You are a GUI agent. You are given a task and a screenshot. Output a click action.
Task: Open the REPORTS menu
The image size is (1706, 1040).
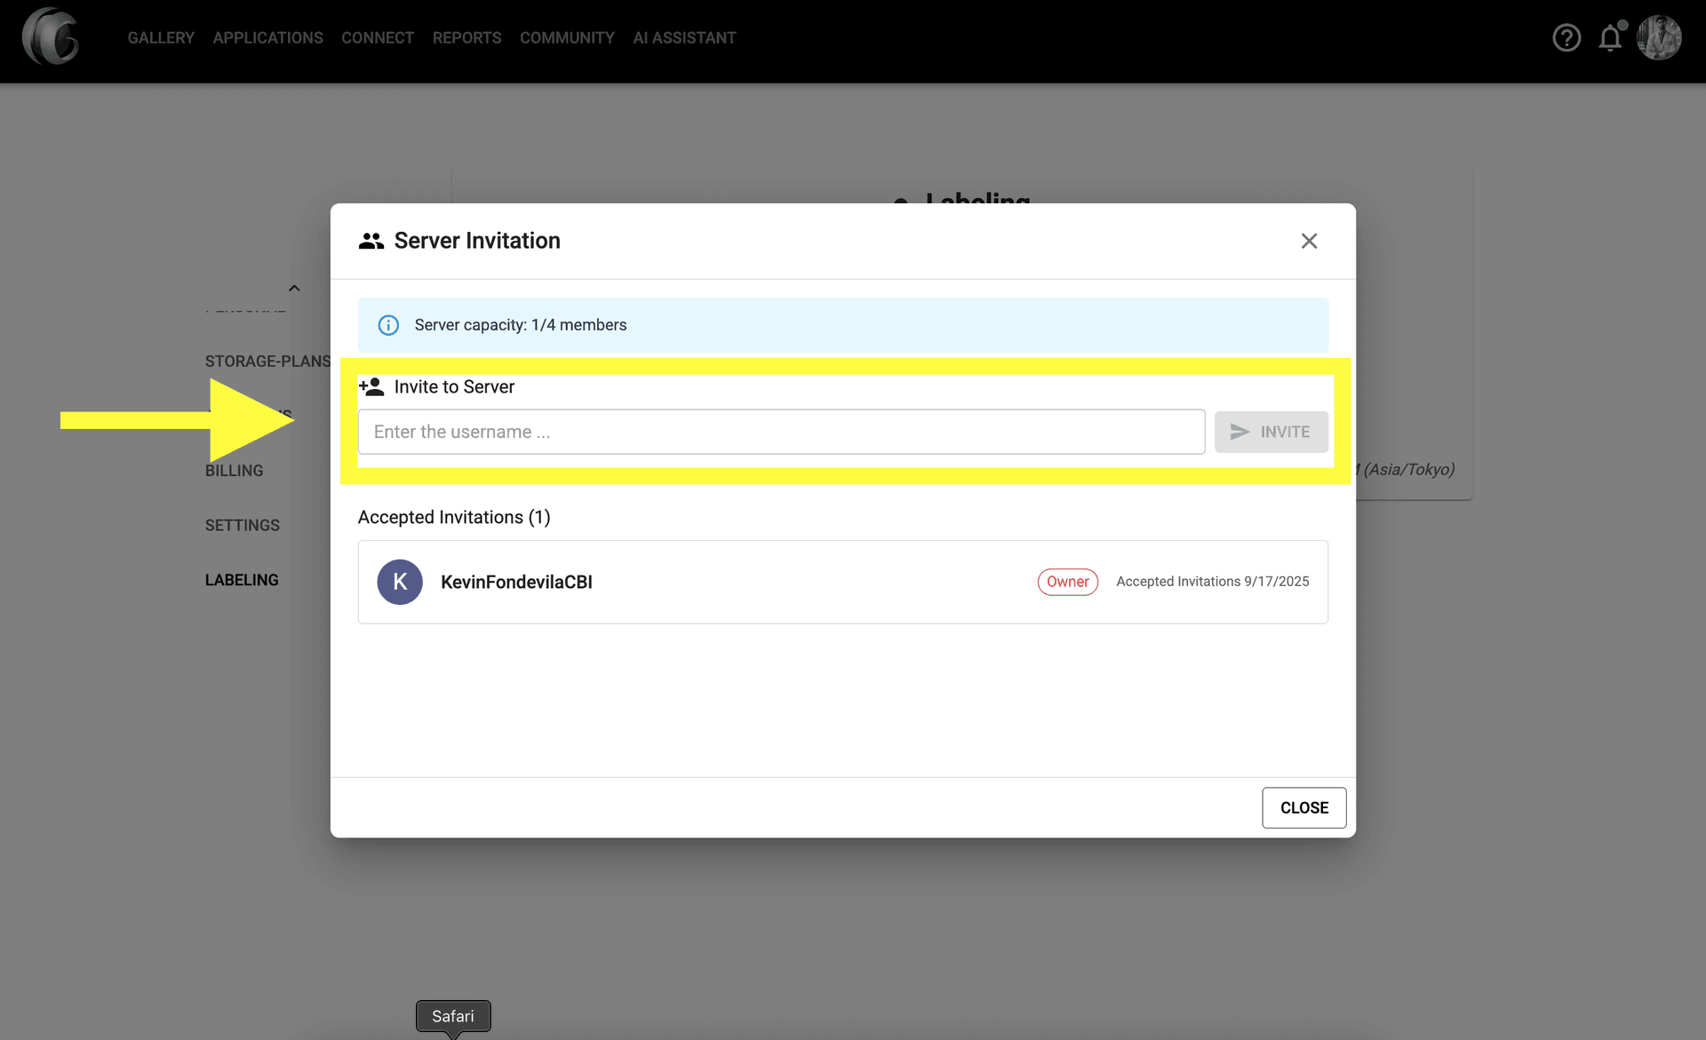click(466, 38)
